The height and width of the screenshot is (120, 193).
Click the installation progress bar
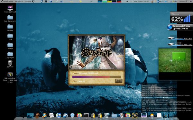click(x=96, y=77)
